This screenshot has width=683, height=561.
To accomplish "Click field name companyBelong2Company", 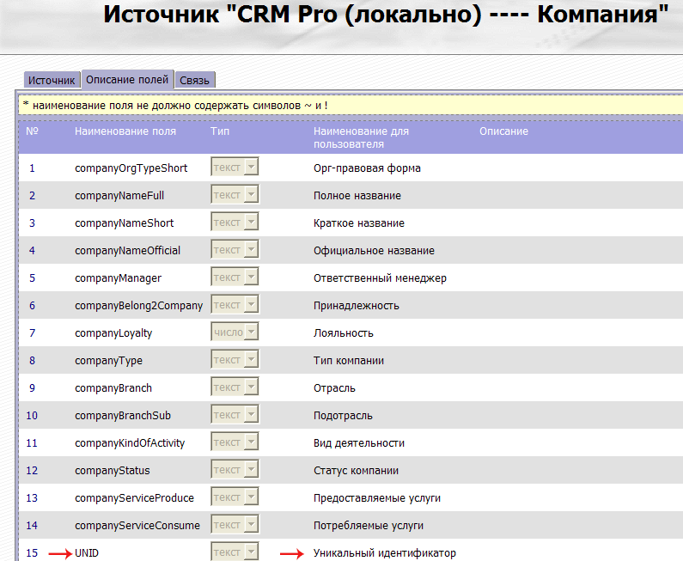I will [139, 305].
